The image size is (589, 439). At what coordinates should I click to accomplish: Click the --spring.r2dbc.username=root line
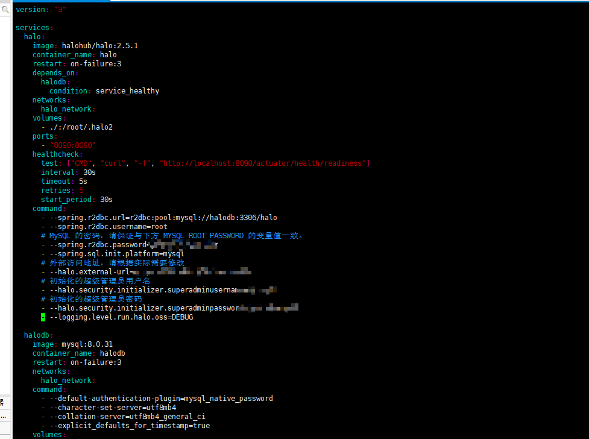point(104,226)
